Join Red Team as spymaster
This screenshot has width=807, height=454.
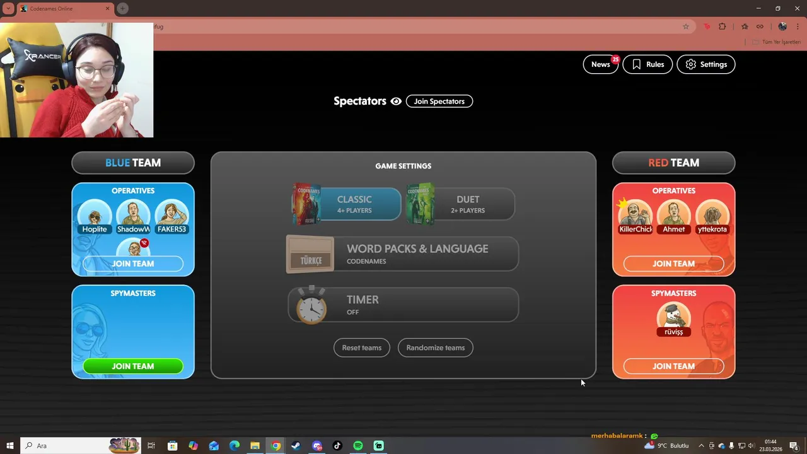[673, 366]
